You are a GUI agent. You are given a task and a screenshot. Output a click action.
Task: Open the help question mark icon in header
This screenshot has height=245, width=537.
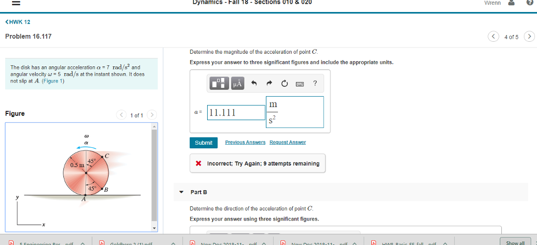coord(530,3)
